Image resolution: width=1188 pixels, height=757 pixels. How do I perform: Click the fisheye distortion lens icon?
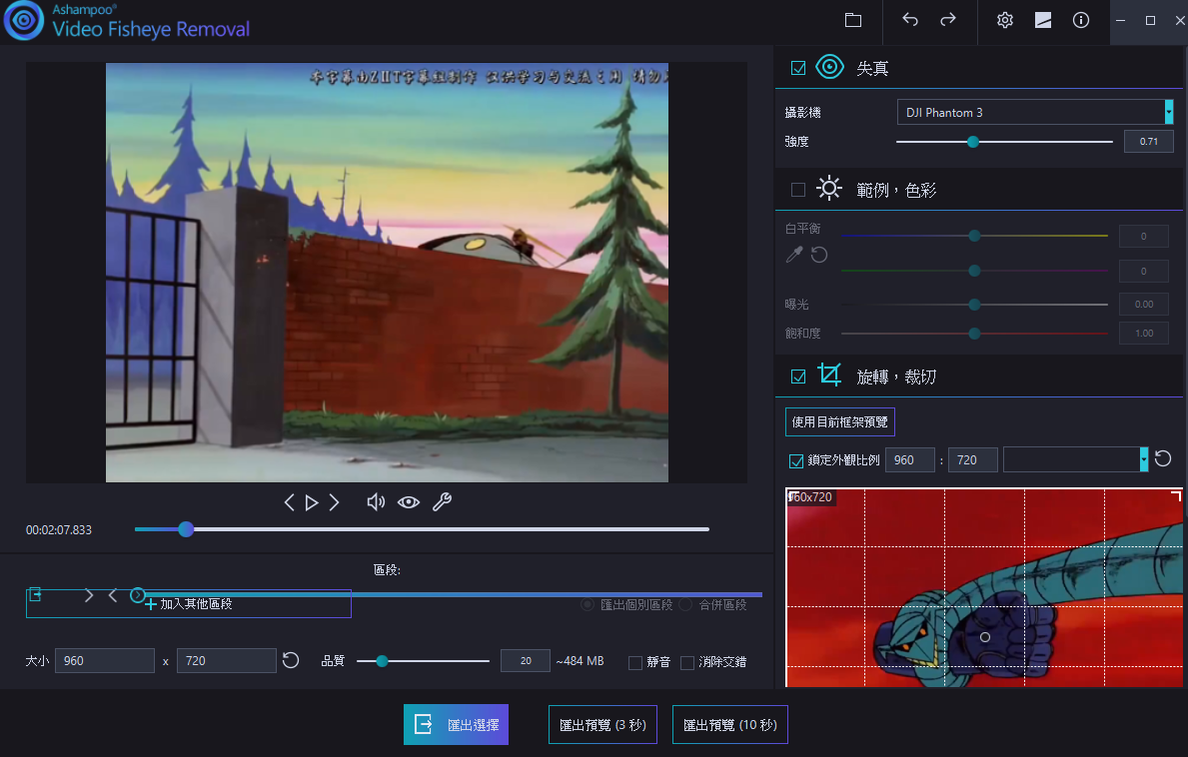[829, 67]
